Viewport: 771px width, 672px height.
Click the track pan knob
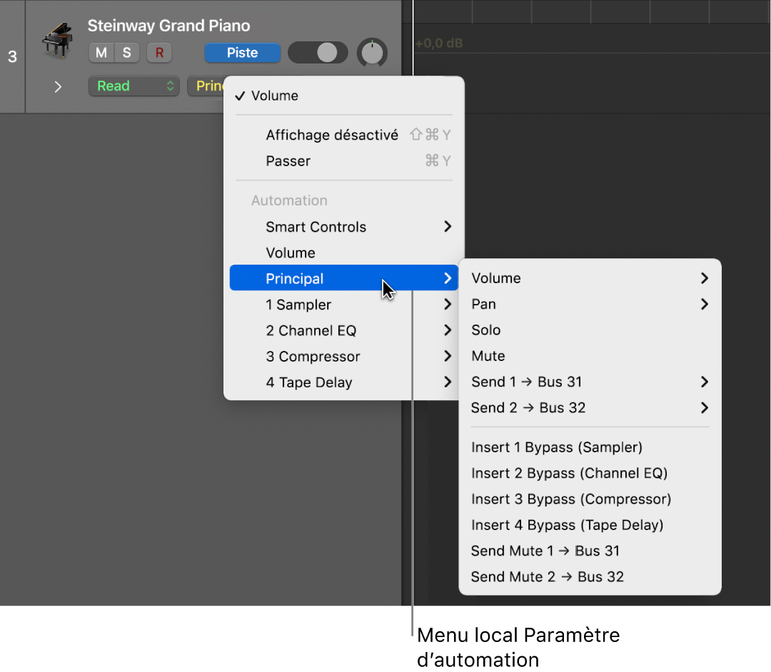(x=372, y=53)
